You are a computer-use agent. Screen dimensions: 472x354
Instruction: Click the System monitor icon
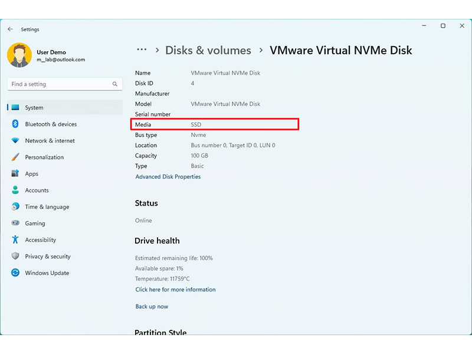pyautogui.click(x=15, y=107)
